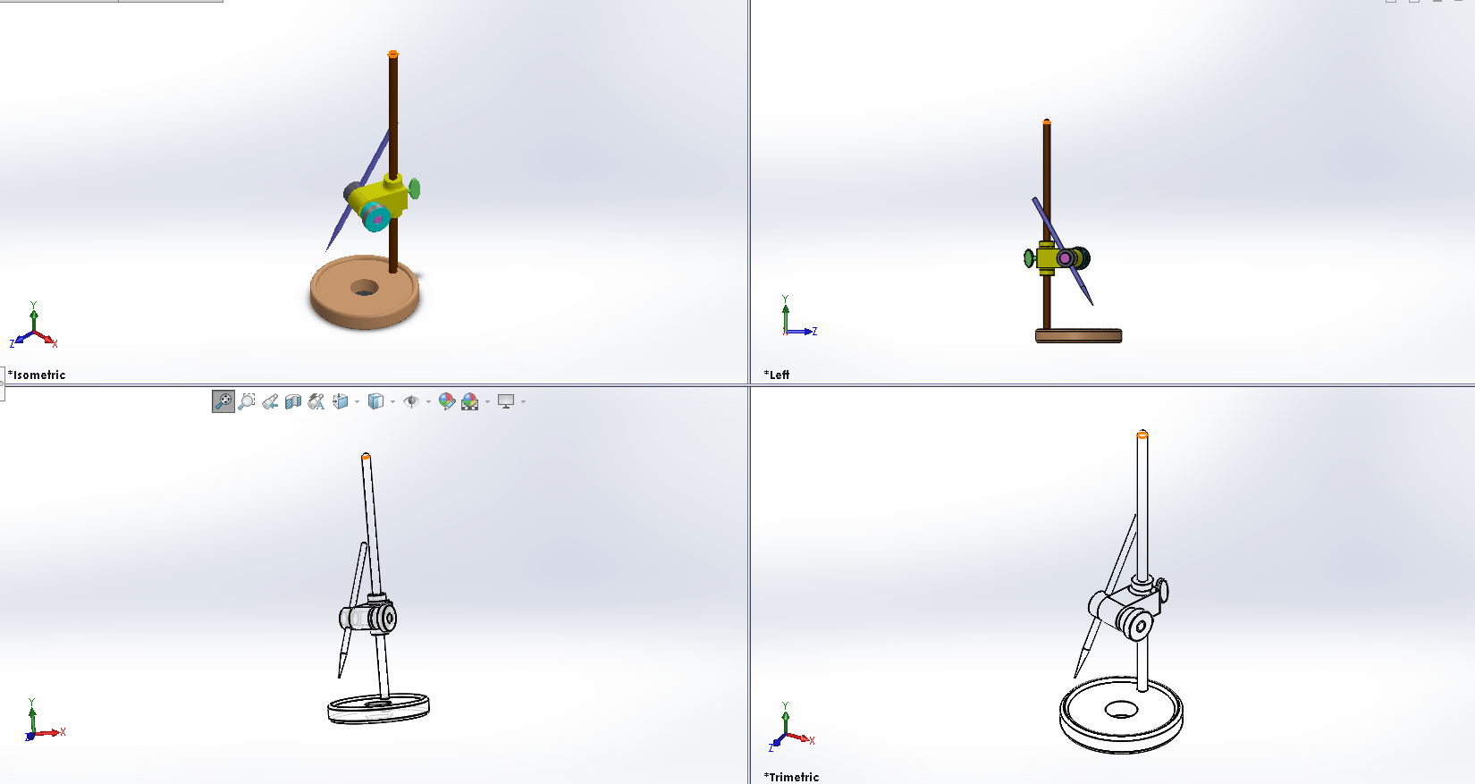Click the Zoom to Fit icon
The height and width of the screenshot is (784, 1475).
[223, 401]
